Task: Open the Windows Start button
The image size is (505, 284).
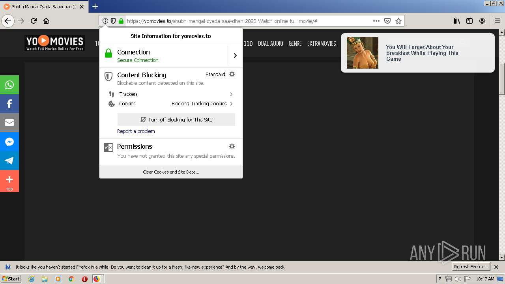Action: tap(11, 279)
